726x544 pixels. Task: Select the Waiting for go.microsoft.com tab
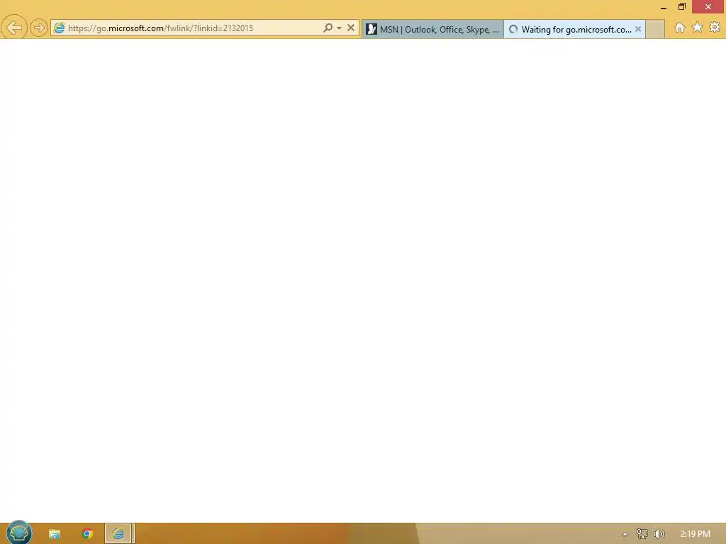tap(574, 29)
